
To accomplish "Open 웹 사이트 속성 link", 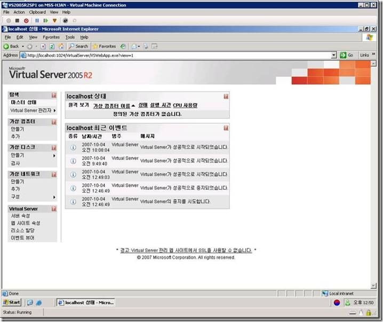I will click(26, 223).
